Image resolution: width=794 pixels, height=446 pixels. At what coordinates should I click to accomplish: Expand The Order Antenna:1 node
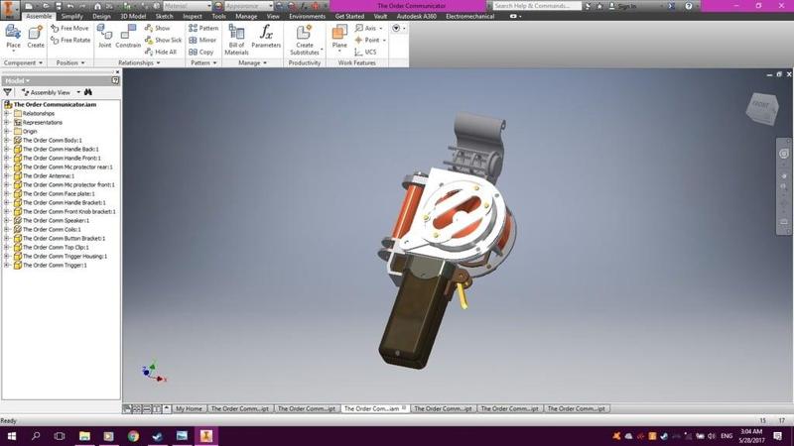7,176
